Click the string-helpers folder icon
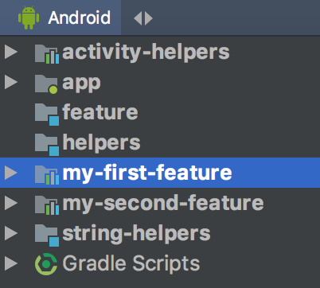The image size is (320, 288). tap(47, 235)
